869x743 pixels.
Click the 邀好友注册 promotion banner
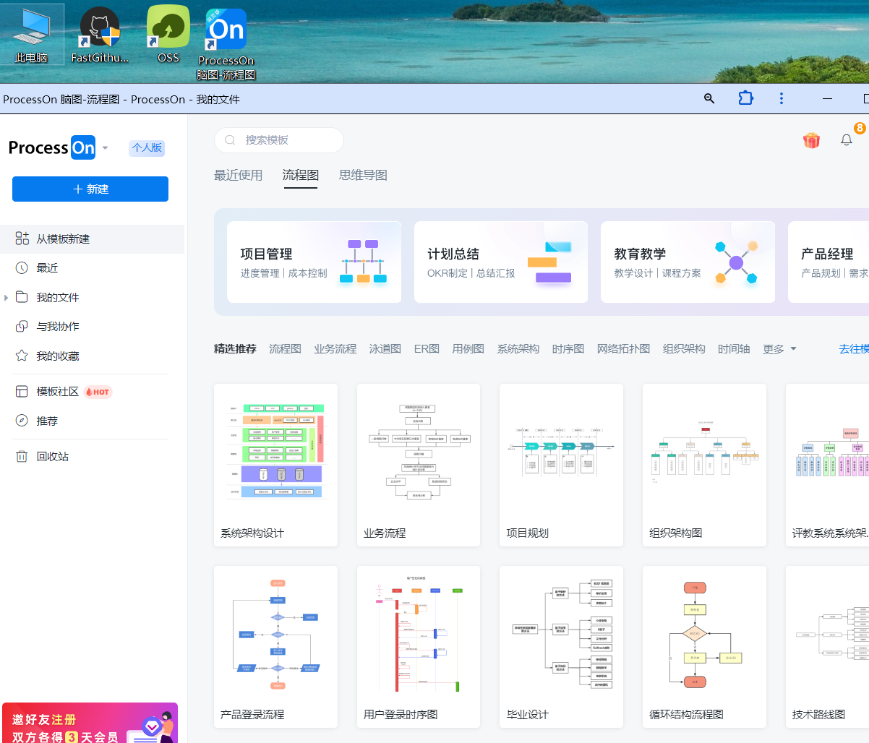90,723
